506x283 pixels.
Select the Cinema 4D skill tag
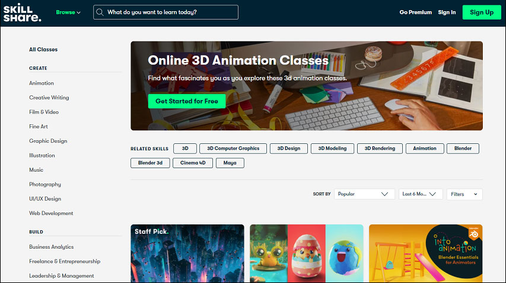tap(193, 163)
